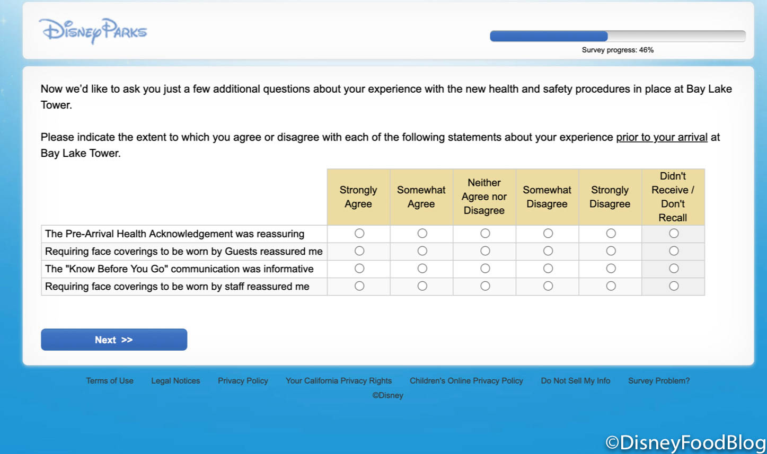The image size is (767, 454).
Task: Select Neither Agree nor Disagree for staff coverings
Action: point(485,286)
